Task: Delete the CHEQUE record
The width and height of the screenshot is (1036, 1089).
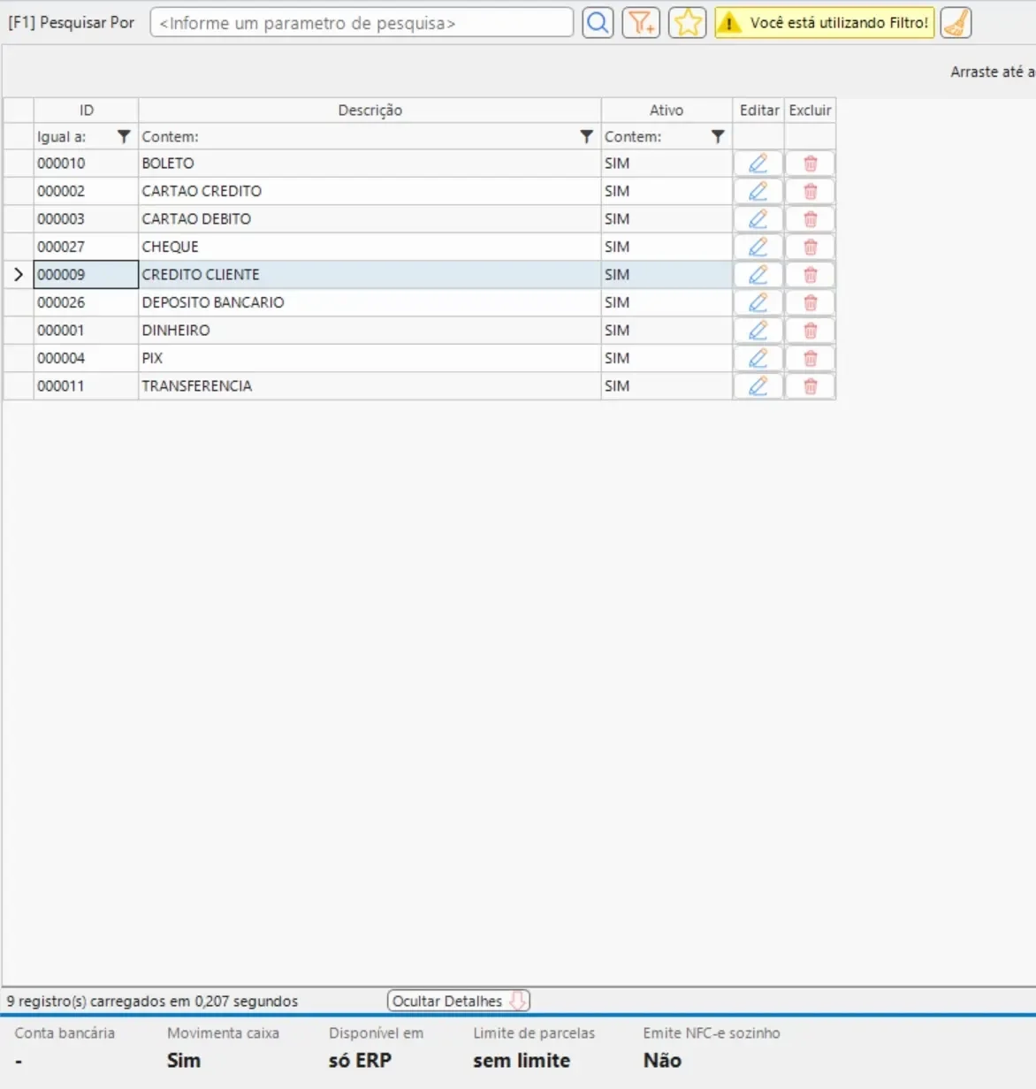Action: [x=811, y=247]
